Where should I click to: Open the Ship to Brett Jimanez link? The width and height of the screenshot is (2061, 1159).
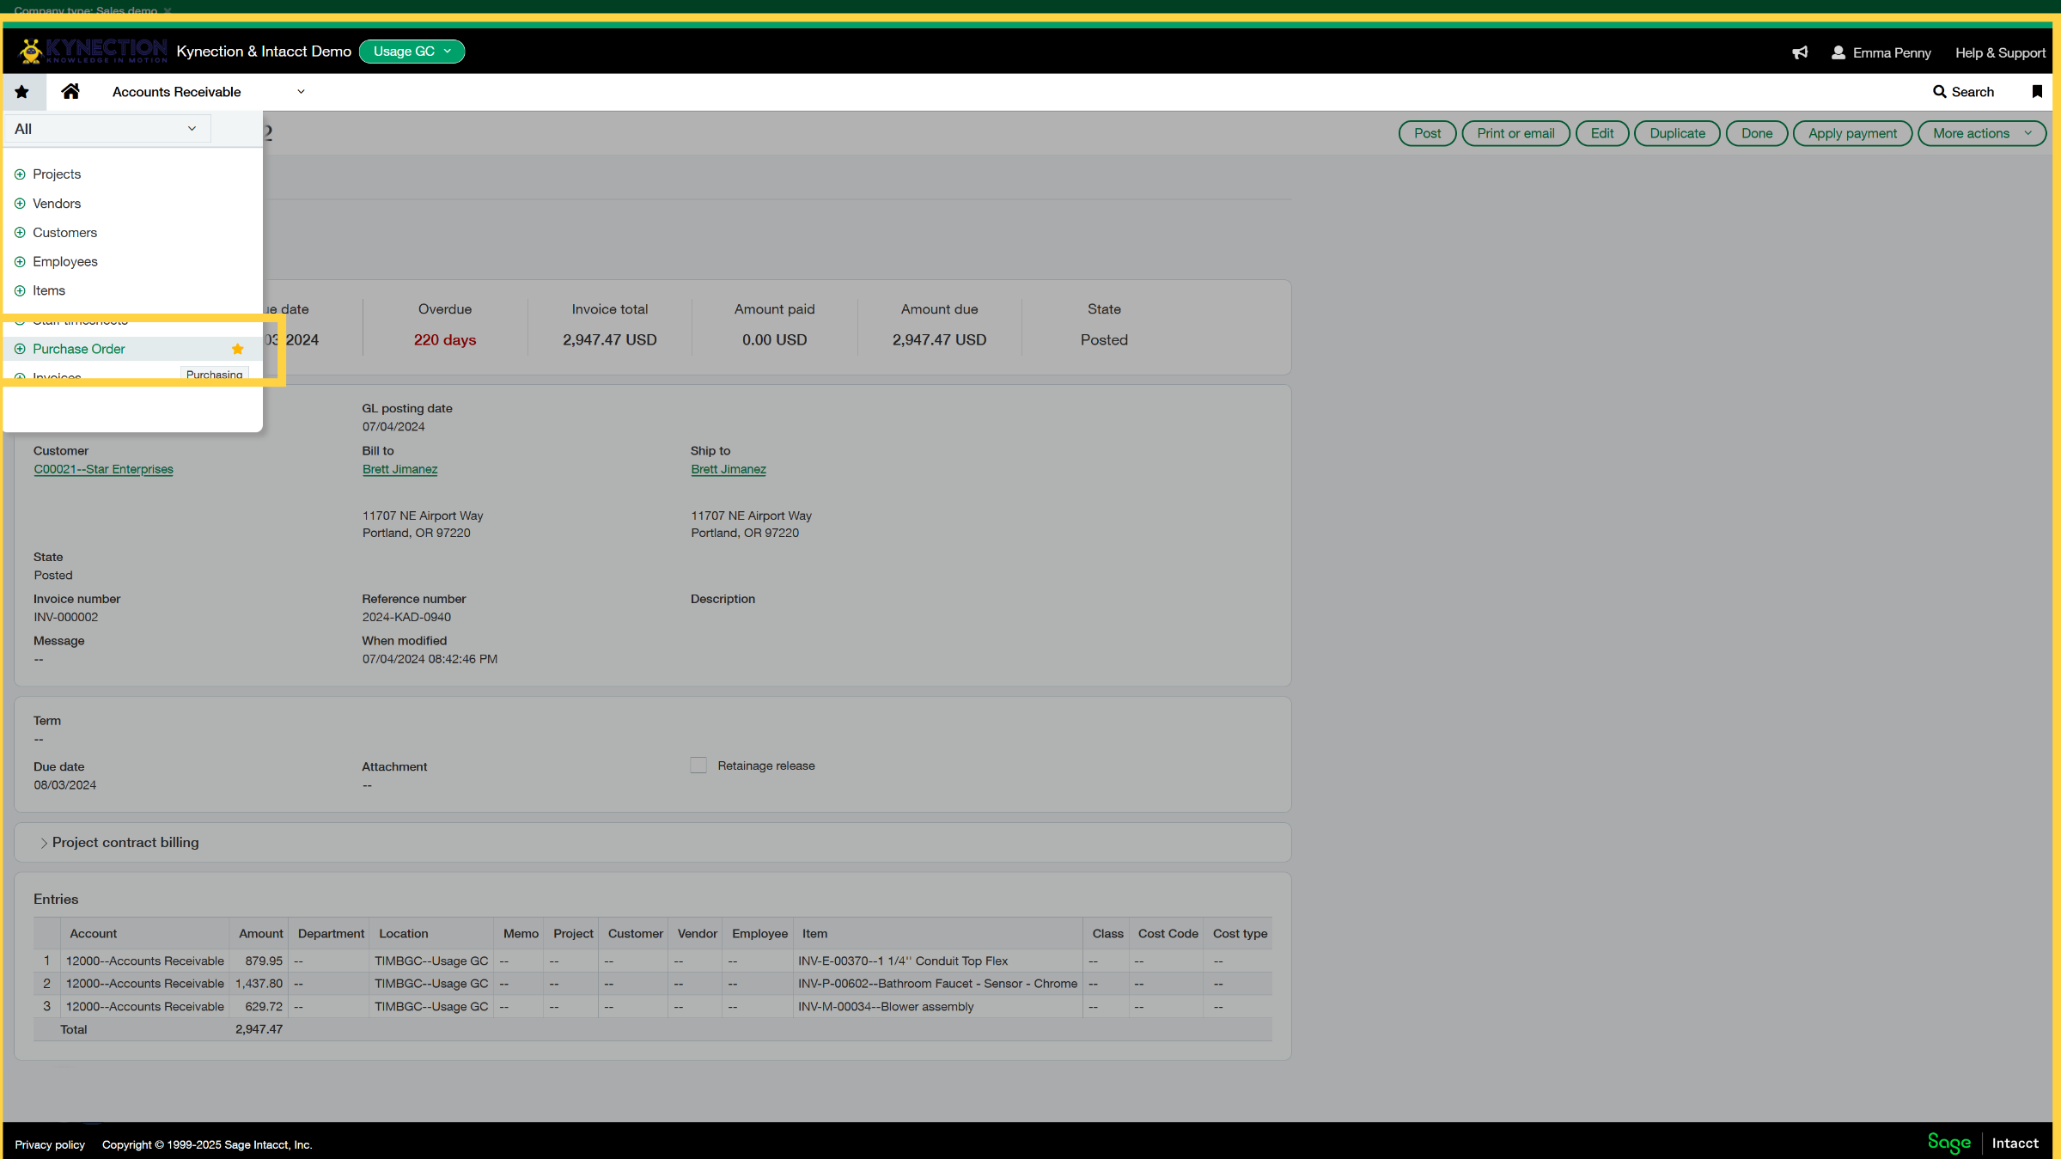coord(729,469)
